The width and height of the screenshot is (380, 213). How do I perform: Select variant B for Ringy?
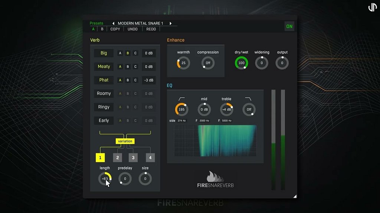tap(128, 107)
